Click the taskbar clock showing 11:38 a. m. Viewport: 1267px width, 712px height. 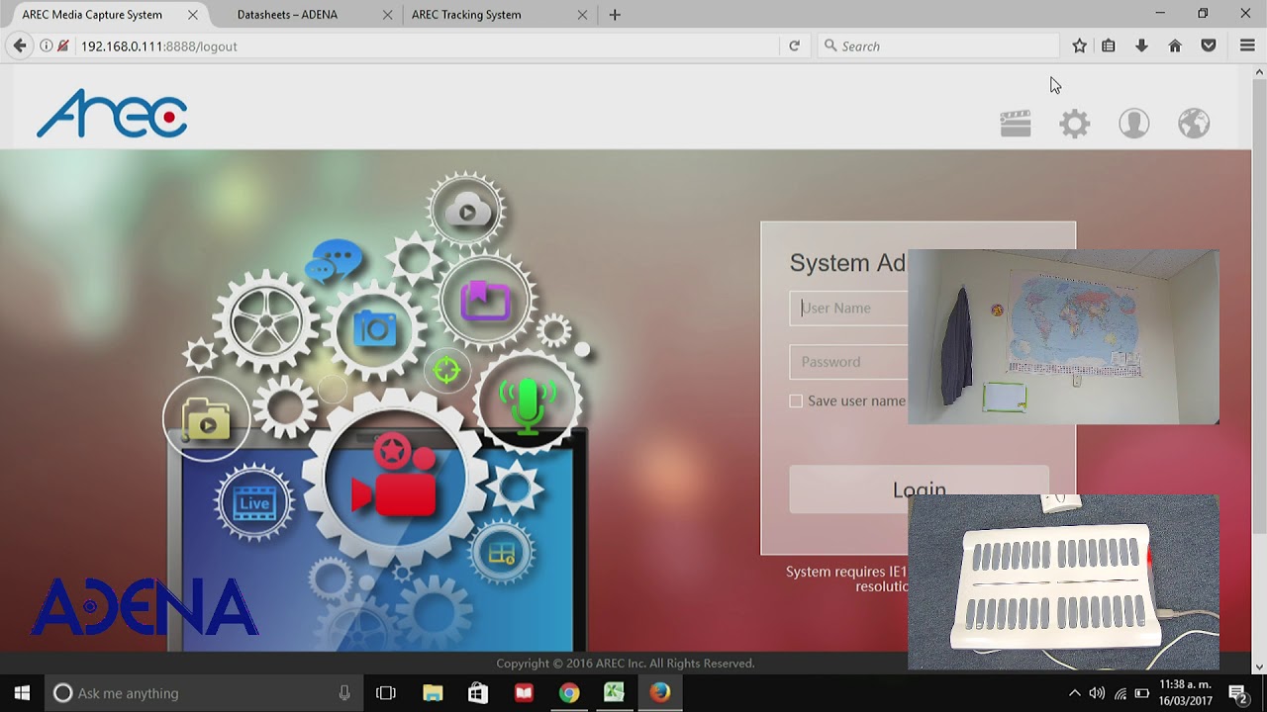point(1185,692)
